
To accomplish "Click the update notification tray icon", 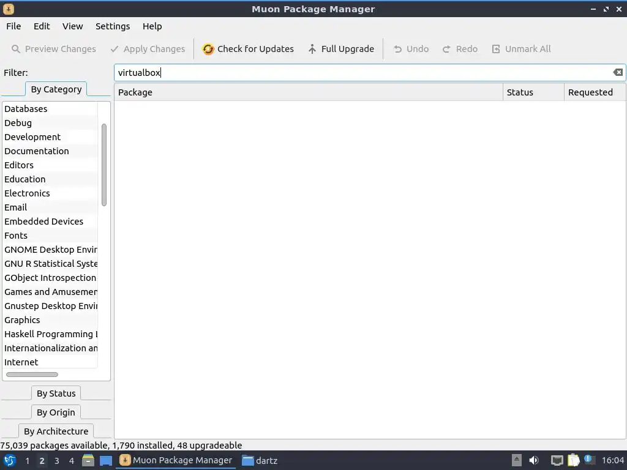I will 590,460.
